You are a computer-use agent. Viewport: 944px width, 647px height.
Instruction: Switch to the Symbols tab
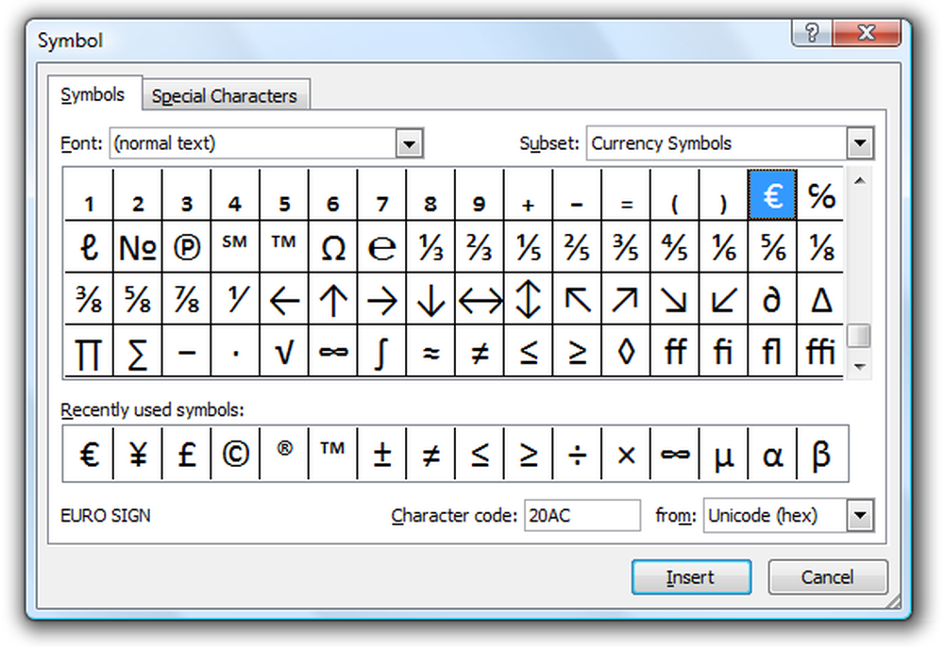[x=93, y=95]
